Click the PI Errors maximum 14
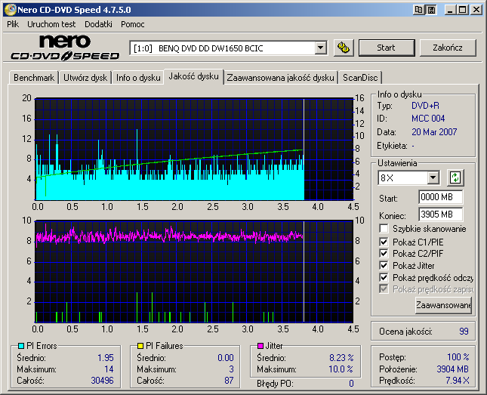 (x=109, y=369)
